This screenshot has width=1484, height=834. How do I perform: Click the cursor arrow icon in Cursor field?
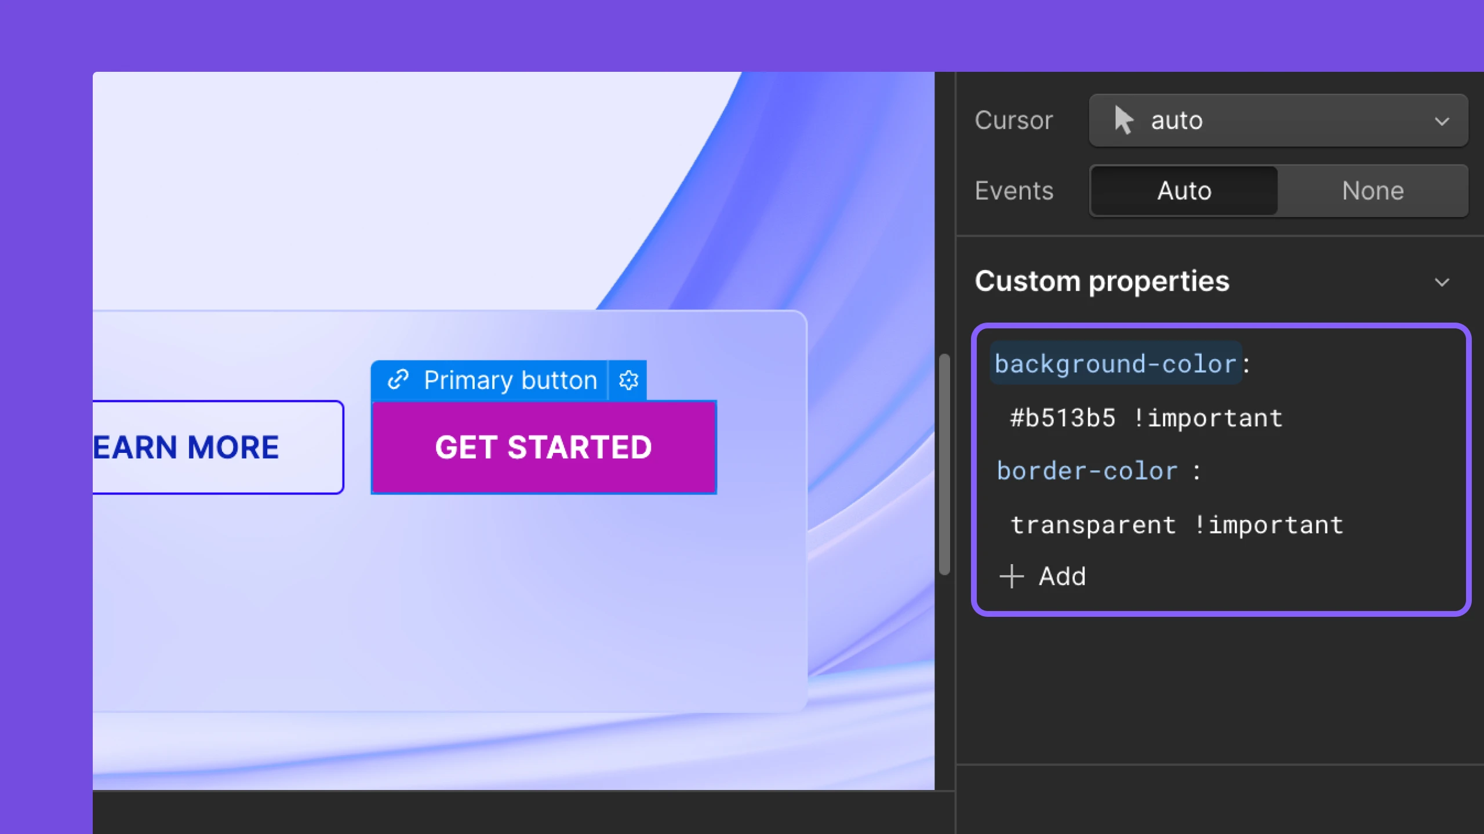pyautogui.click(x=1123, y=120)
